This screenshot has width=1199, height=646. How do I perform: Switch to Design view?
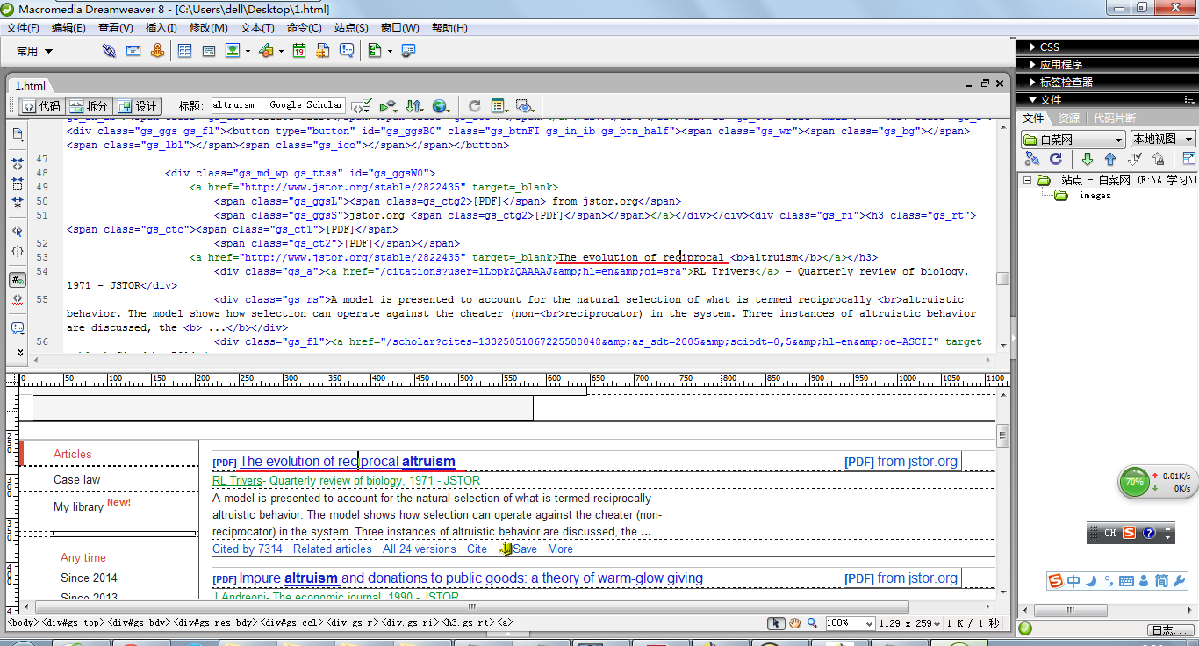coord(137,106)
